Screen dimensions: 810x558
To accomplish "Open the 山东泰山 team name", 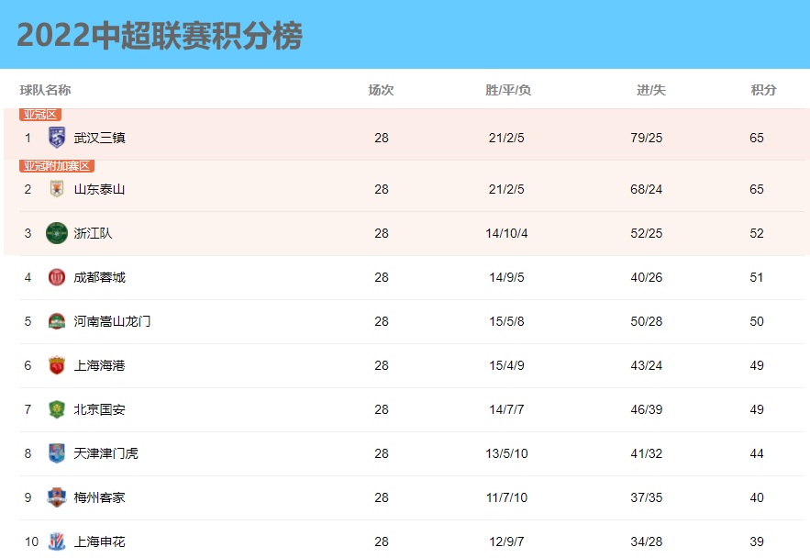I will (x=99, y=189).
